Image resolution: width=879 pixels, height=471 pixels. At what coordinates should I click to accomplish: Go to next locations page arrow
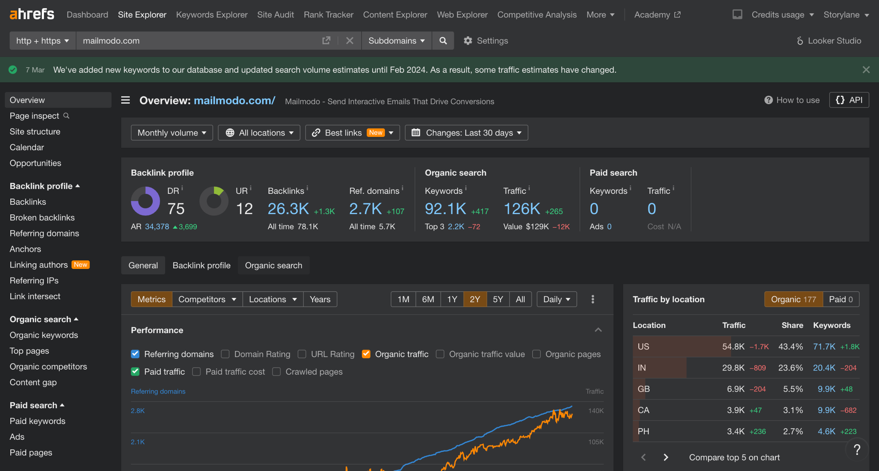(x=666, y=457)
